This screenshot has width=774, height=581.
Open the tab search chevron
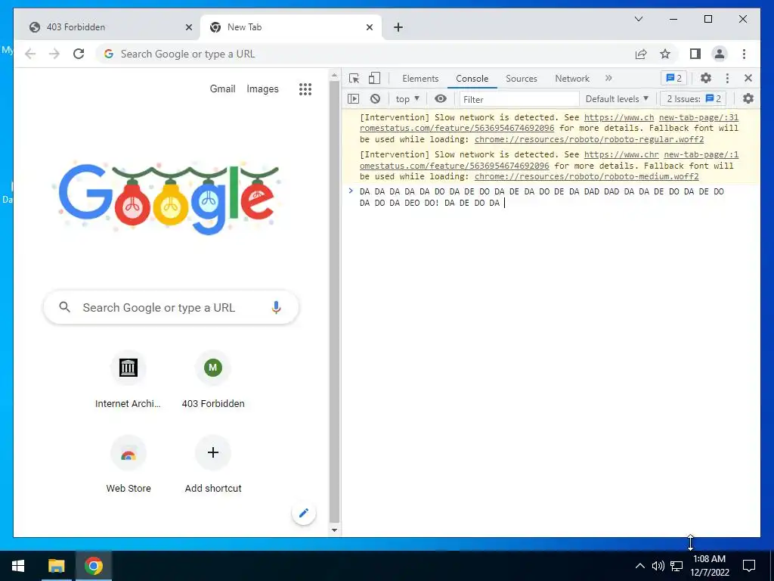[638, 19]
